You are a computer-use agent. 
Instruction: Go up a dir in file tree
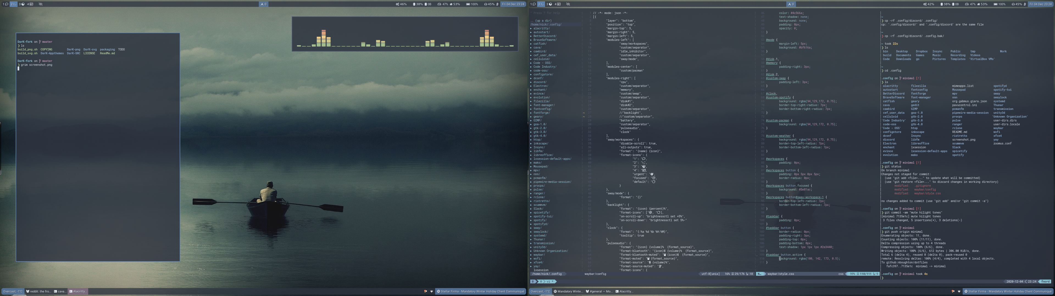541,21
